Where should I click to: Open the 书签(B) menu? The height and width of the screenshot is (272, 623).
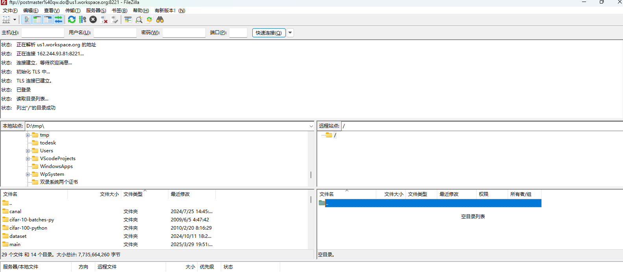pyautogui.click(x=120, y=11)
